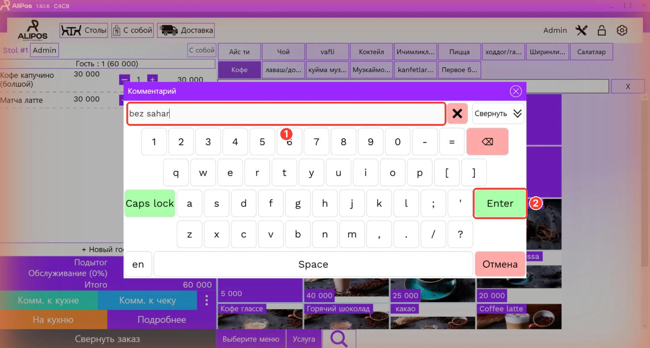Click the lock icon in header
Screen dimensions: 650x348
tap(602, 30)
